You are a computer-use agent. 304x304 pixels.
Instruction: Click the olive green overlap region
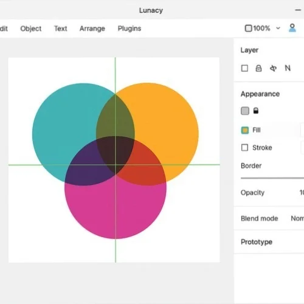coord(115,116)
